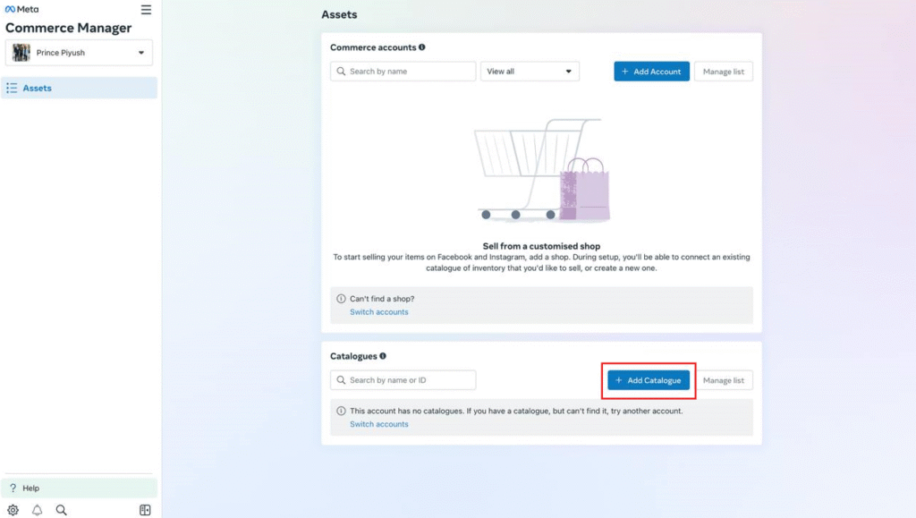The width and height of the screenshot is (916, 518).
Task: Click the info icon beside Commerce accounts
Action: [x=422, y=47]
